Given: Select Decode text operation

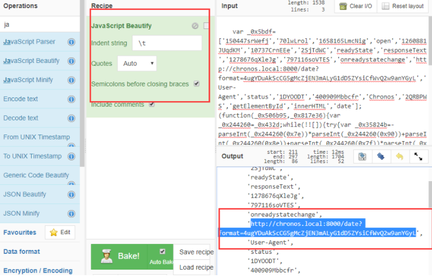Looking at the screenshot, I should point(40,118).
